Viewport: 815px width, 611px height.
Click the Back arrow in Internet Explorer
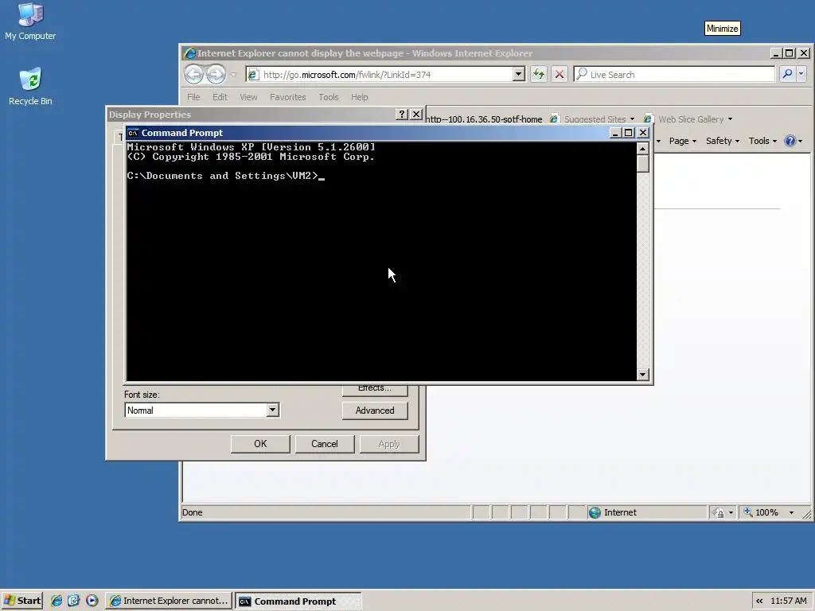(x=194, y=74)
